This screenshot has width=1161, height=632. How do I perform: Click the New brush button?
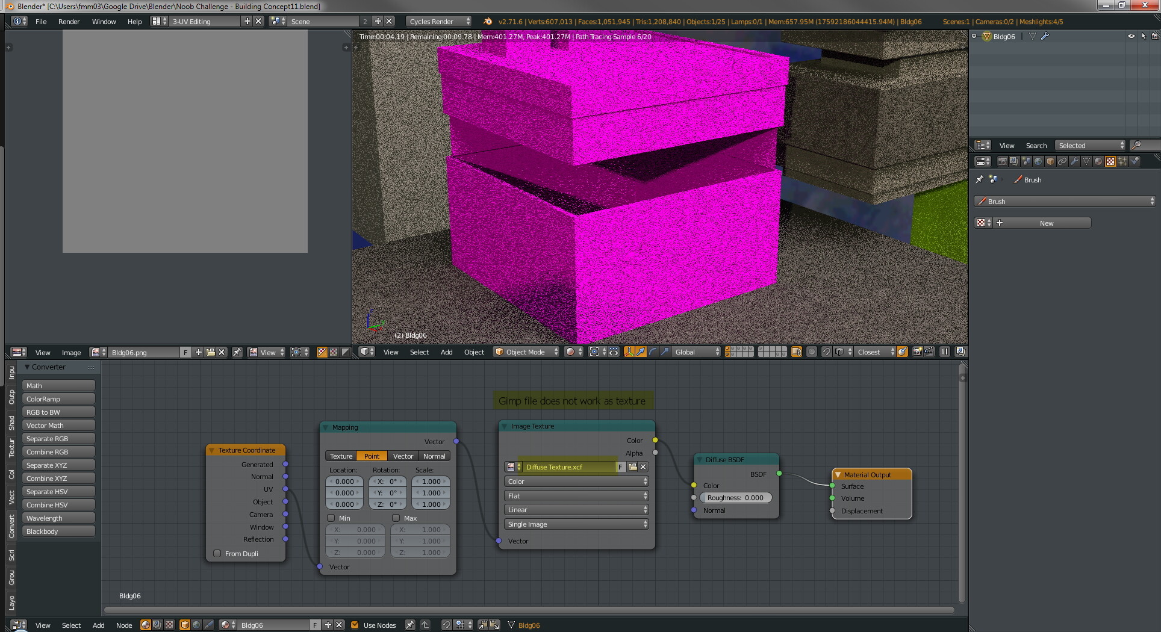[x=1047, y=223]
